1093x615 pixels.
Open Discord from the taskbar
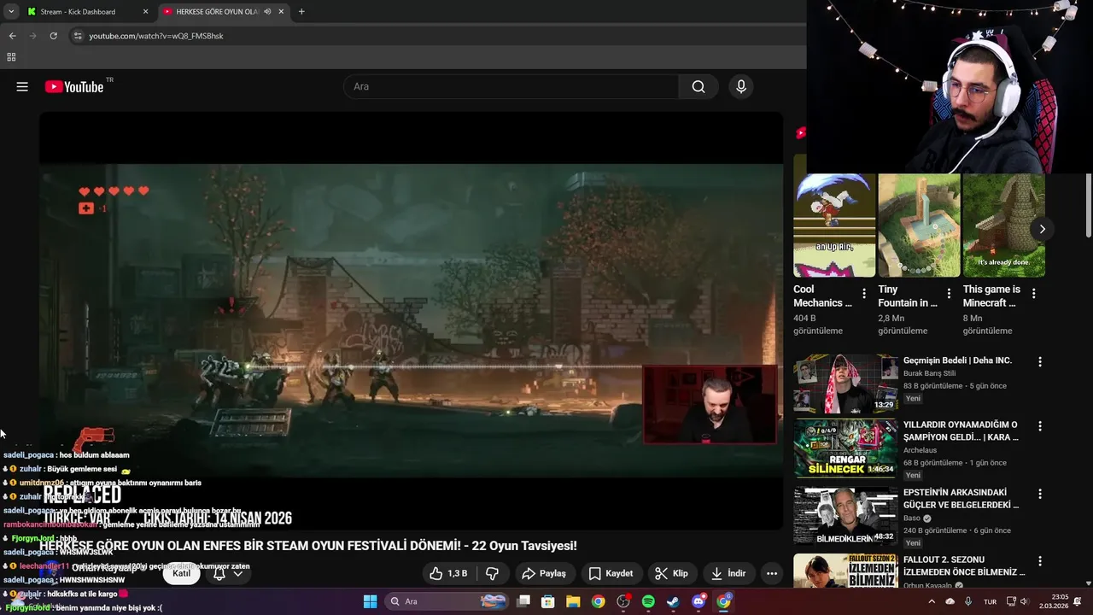[698, 601]
